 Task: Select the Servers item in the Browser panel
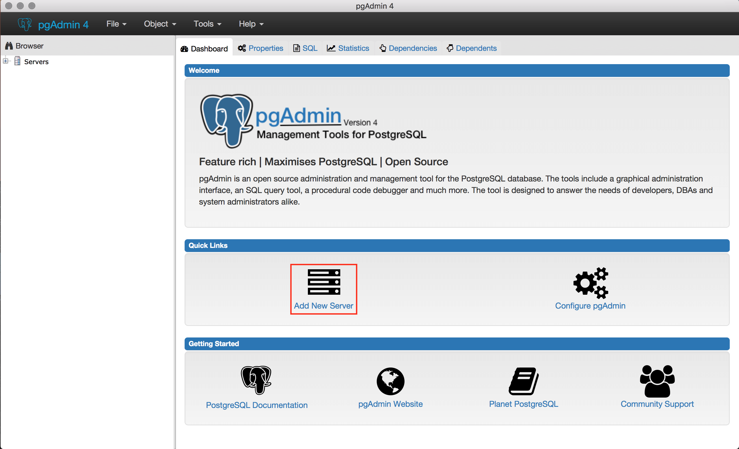(36, 62)
